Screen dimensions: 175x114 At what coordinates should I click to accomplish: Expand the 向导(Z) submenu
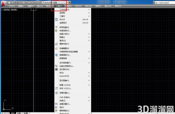point(73,101)
